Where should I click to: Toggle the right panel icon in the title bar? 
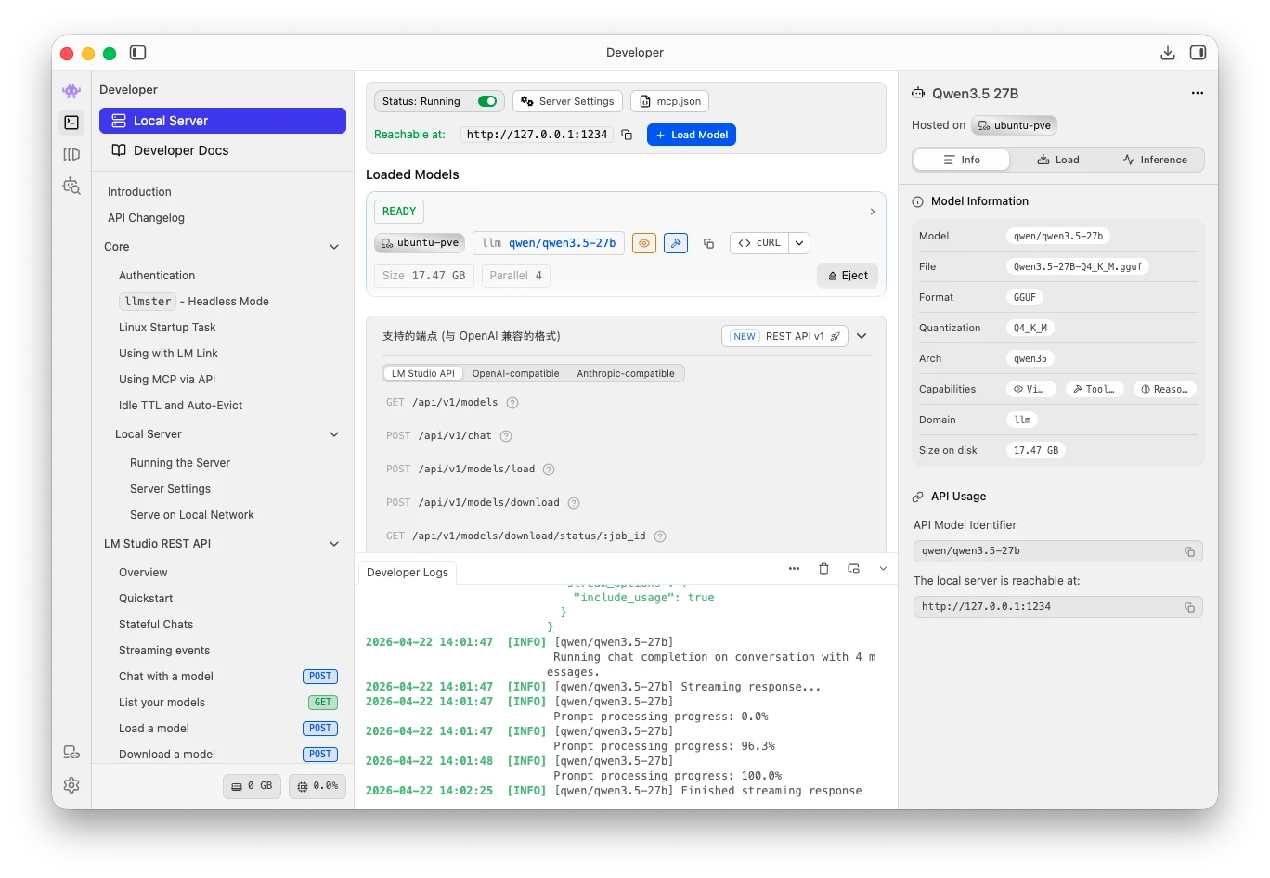[1198, 53]
